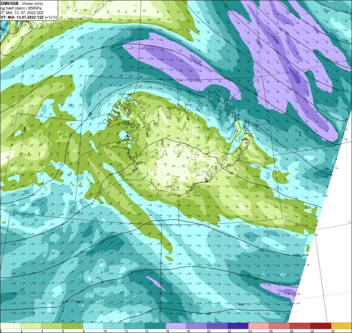Click the 30–32 m/s dark red legend swatch
Viewport: 352px width, 333px height.
coord(321,326)
